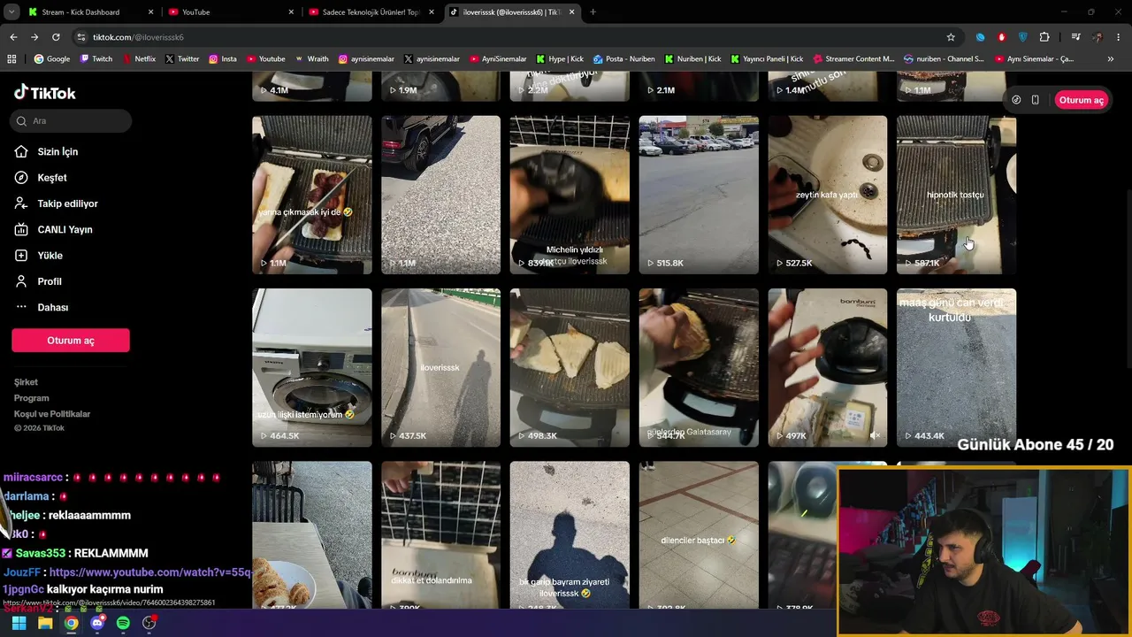Click the blue shield extension icon
This screenshot has height=637, width=1132.
[x=1023, y=37]
